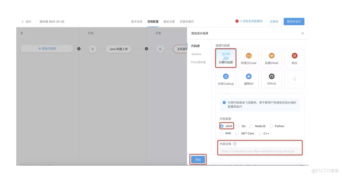Click the lightning trigger icon in 部署 stage
This screenshot has width=342, height=176.
pos(160,49)
